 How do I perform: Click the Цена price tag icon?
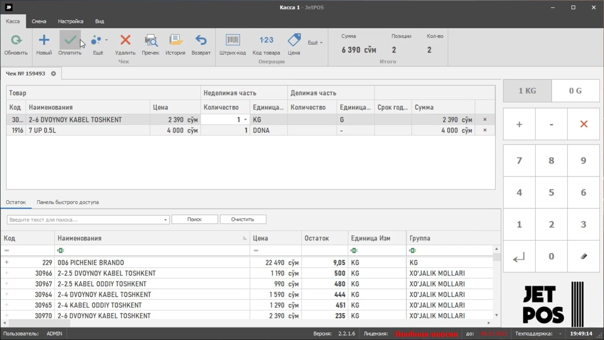click(x=294, y=40)
